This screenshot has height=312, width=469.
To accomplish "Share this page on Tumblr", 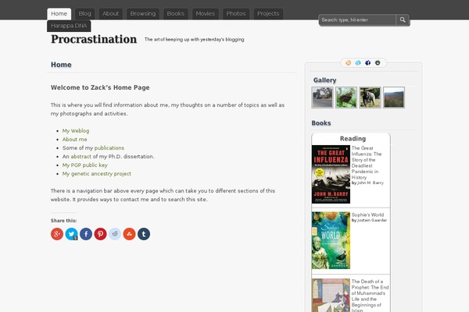I will pyautogui.click(x=144, y=234).
